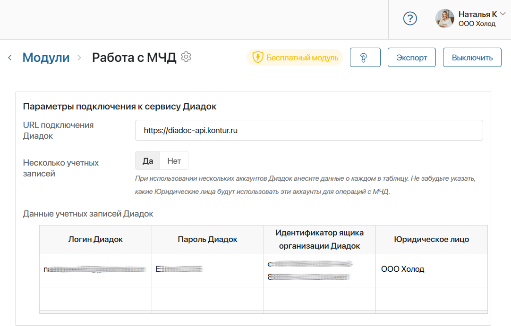The image size is (511, 326).
Task: Open the Модули breadcrumb link
Action: (x=46, y=58)
